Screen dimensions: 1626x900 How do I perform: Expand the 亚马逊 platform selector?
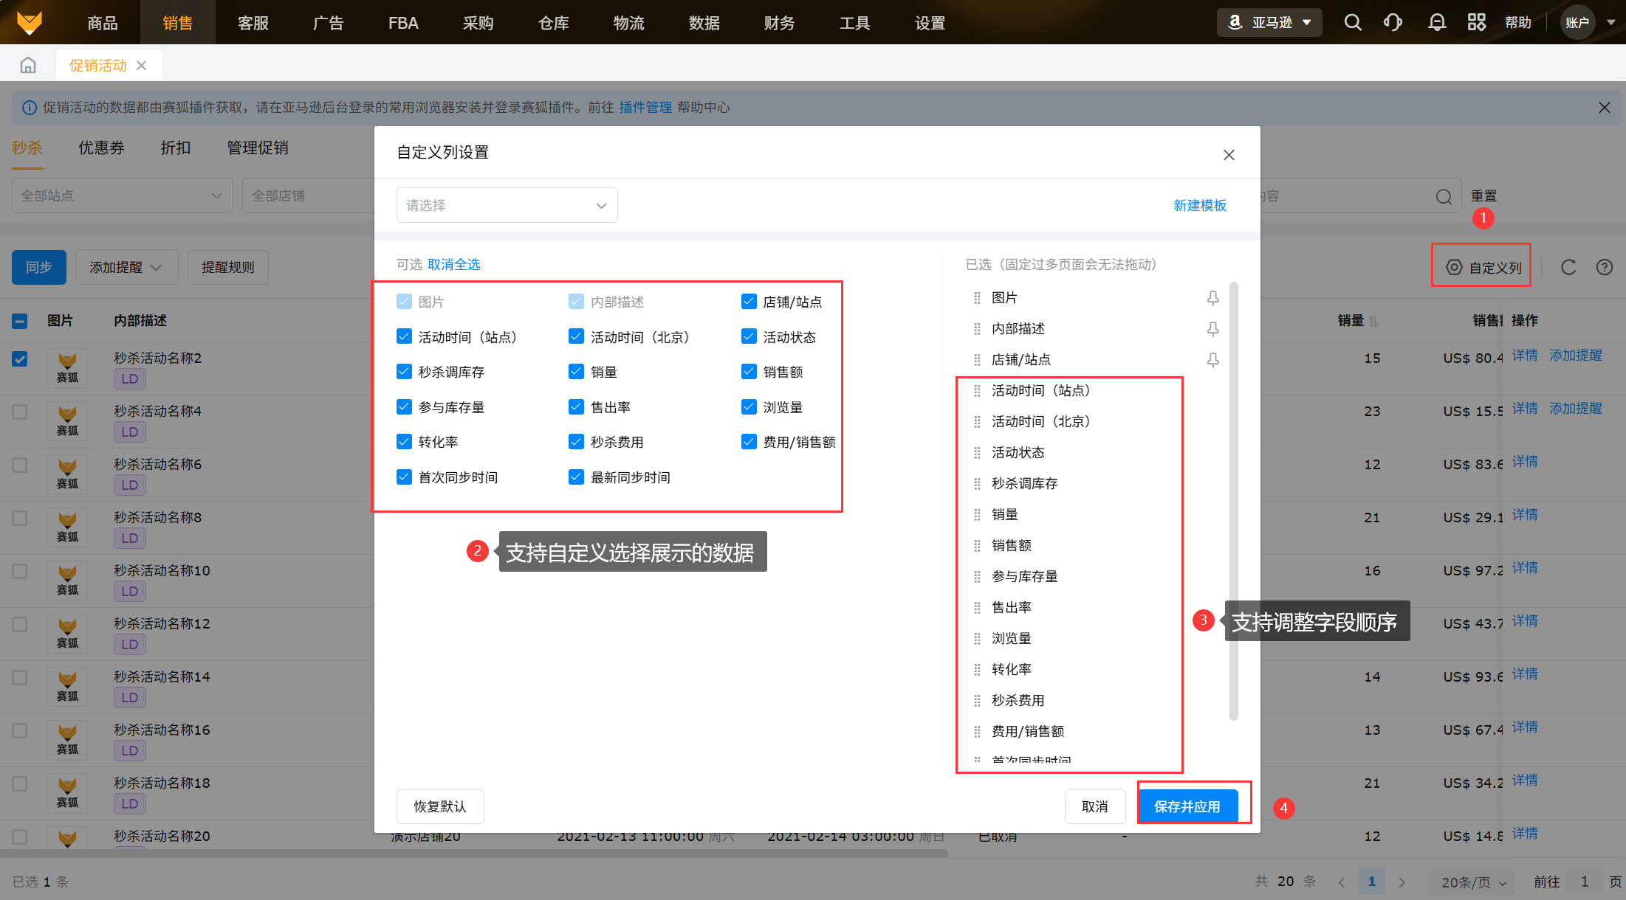[x=1269, y=22]
